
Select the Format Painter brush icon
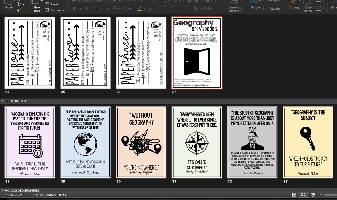coord(19,10)
